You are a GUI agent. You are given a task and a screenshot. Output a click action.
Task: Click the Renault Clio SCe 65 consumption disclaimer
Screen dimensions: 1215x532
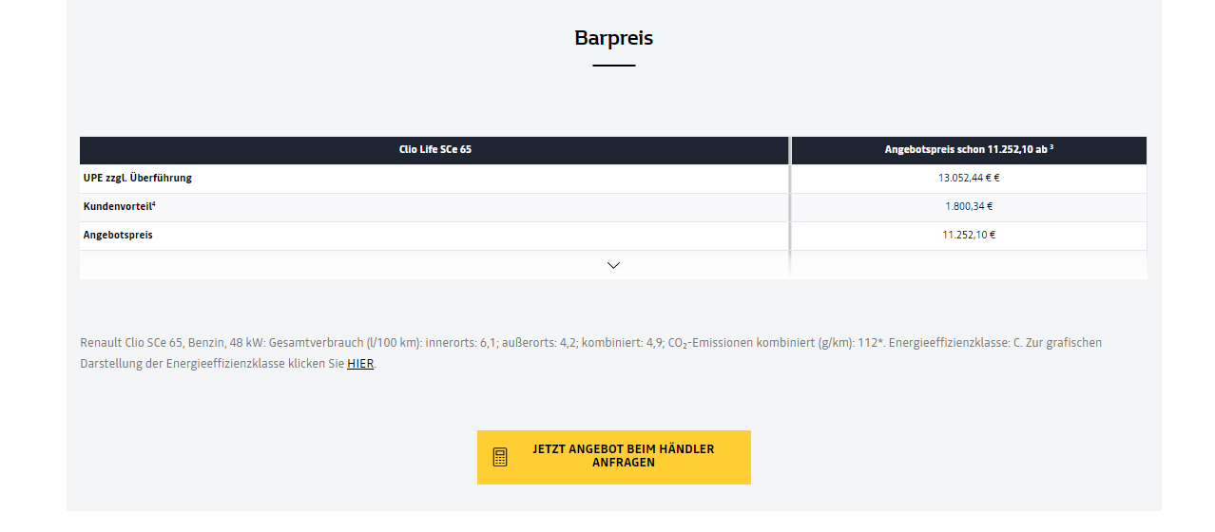pyautogui.click(x=590, y=352)
